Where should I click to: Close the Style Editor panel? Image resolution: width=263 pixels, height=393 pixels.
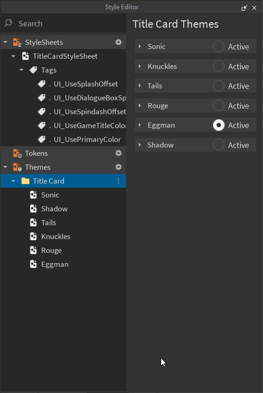pos(254,8)
